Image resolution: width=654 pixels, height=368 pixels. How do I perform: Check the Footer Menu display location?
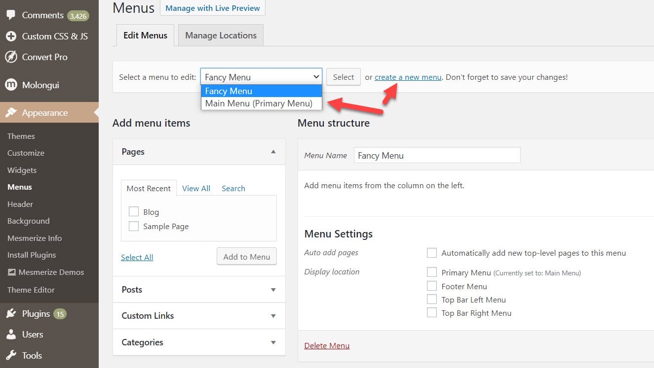pos(432,286)
